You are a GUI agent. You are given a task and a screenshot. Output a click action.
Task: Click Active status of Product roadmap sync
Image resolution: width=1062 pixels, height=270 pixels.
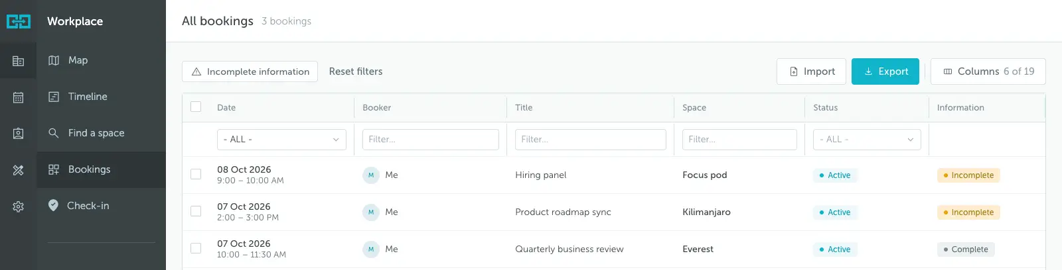pos(835,212)
